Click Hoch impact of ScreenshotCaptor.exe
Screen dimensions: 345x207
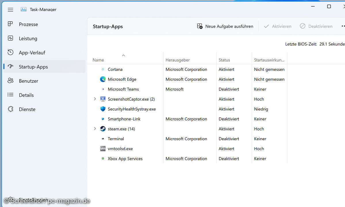(259, 99)
